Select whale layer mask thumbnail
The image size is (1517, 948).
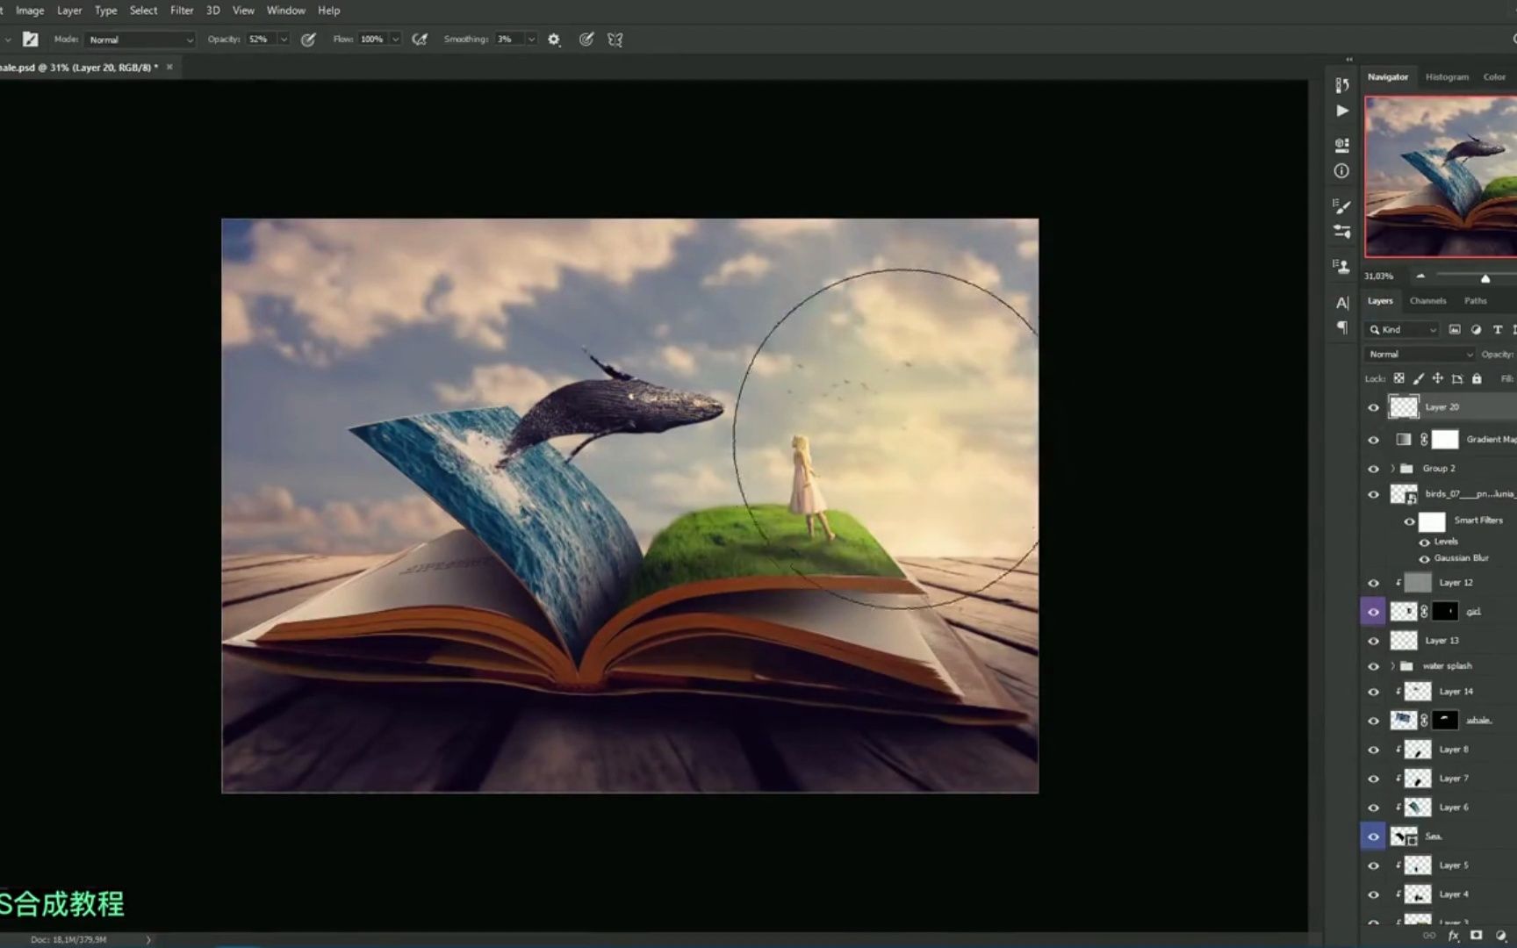point(1445,721)
